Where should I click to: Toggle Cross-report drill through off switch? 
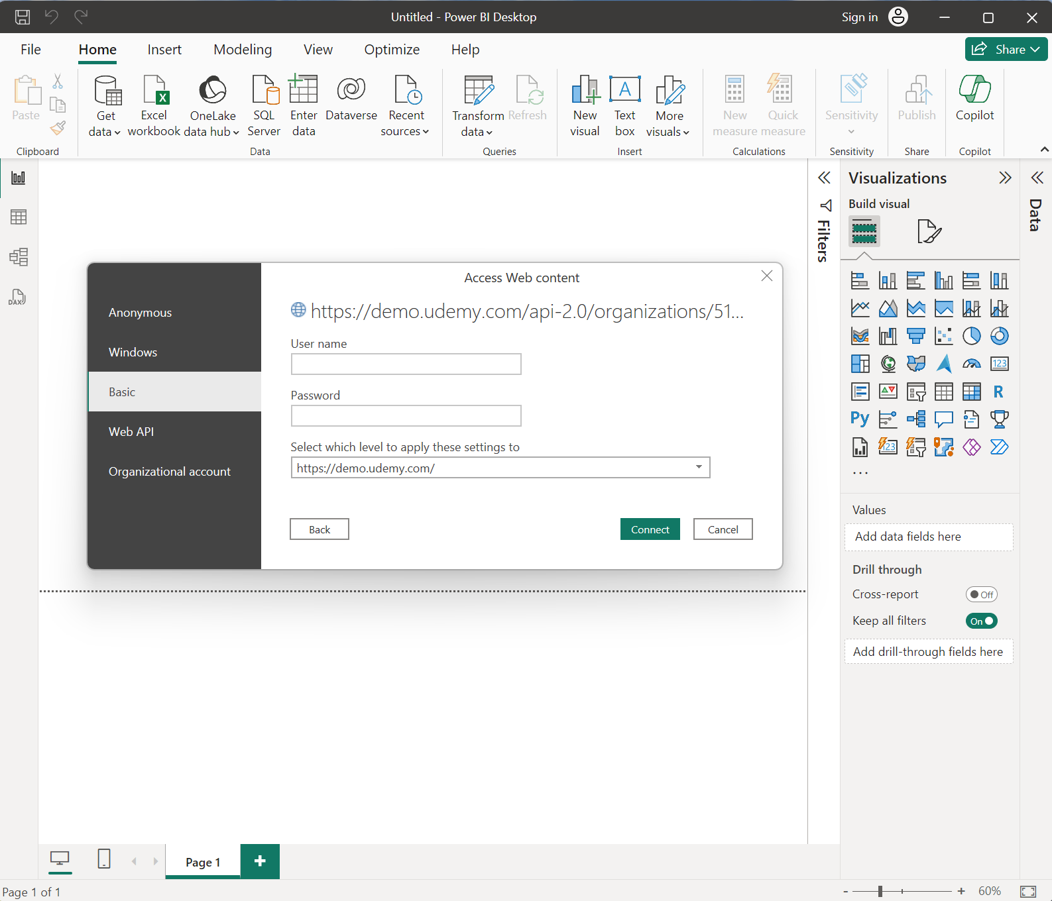pyautogui.click(x=981, y=594)
